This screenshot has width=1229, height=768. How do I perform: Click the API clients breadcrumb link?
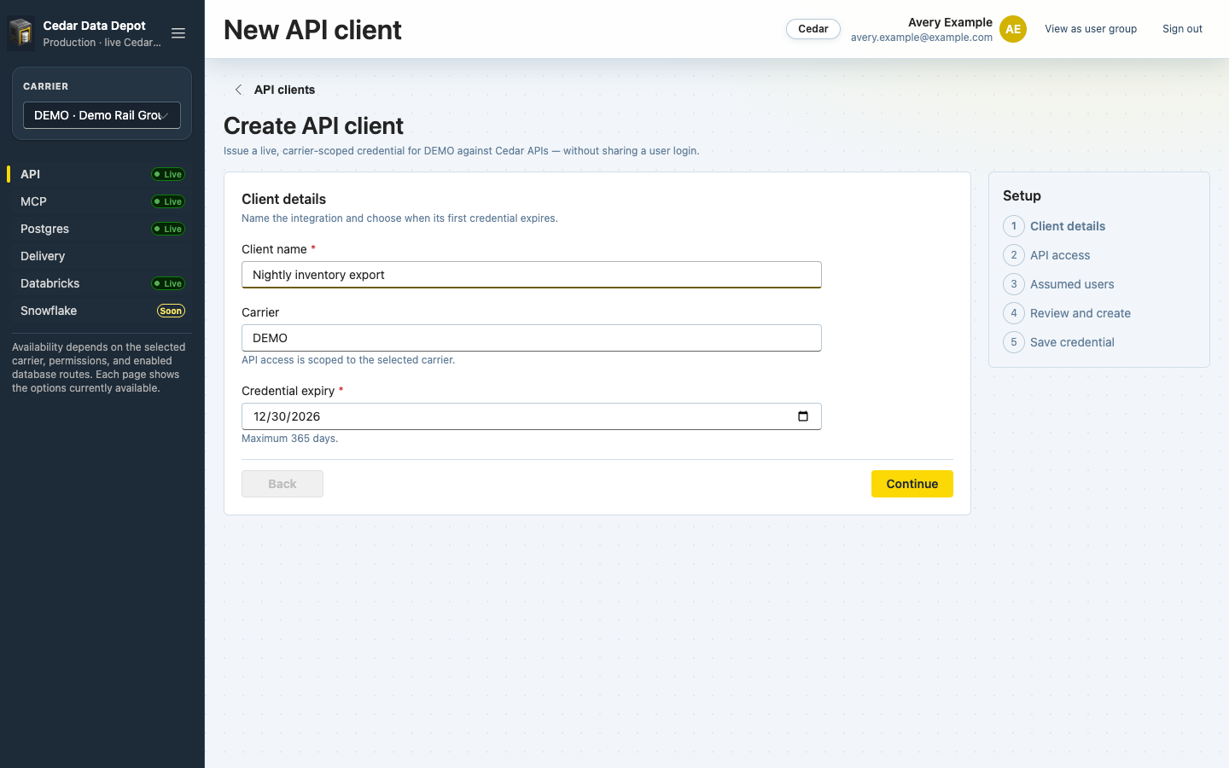tap(284, 90)
